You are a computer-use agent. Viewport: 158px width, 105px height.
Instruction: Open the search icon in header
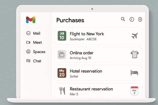coord(123,19)
